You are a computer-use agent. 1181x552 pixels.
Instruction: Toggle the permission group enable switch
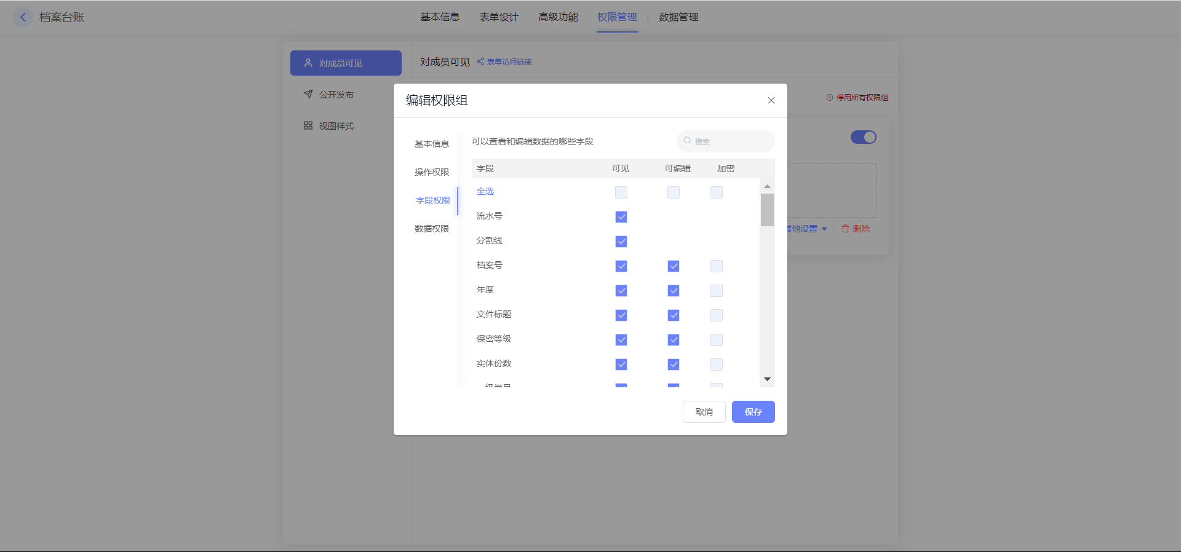click(x=863, y=137)
